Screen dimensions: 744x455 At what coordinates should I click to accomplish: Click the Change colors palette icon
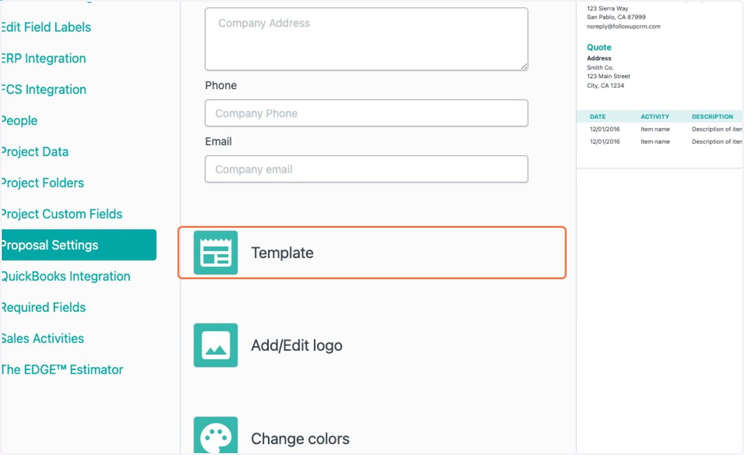[x=216, y=436]
